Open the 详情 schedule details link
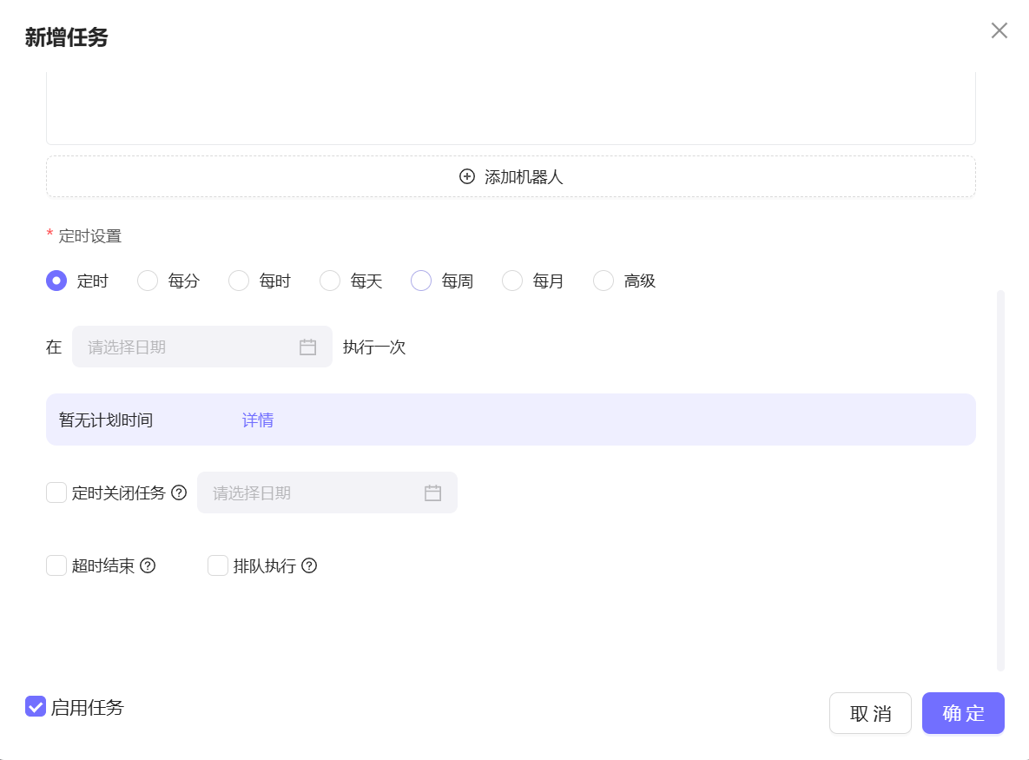The image size is (1029, 760). click(x=257, y=420)
